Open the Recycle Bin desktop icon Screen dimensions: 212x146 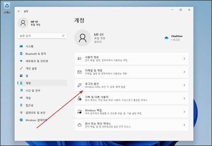tap(7, 8)
